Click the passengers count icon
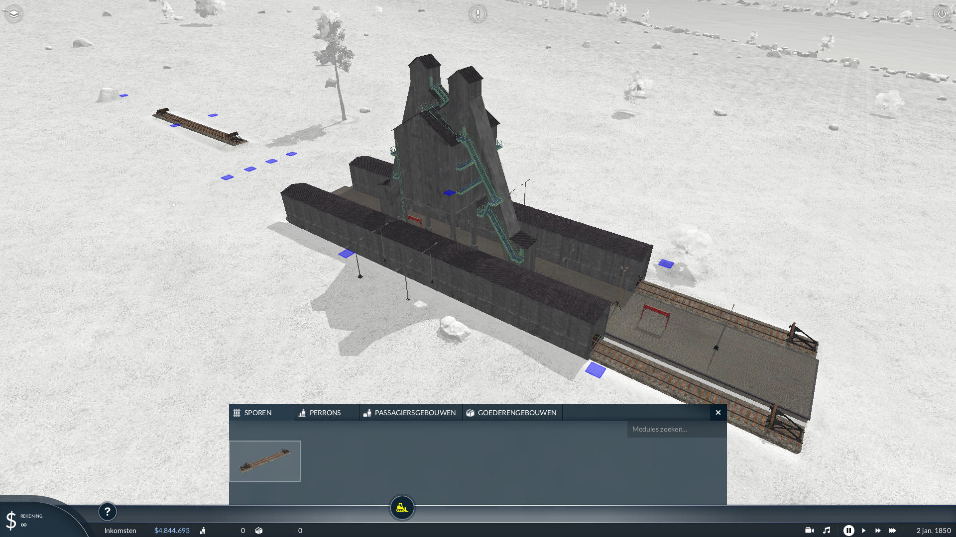Image resolution: width=956 pixels, height=537 pixels. pos(203,531)
